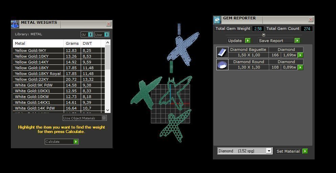Viewport: 336px width, 173px height.
Task: Click the green arrow next to Set Material
Action: pos(305,151)
